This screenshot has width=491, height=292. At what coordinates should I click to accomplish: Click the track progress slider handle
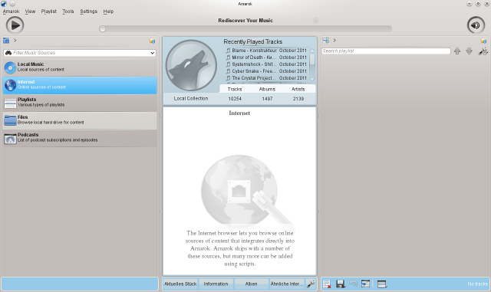(102, 29)
